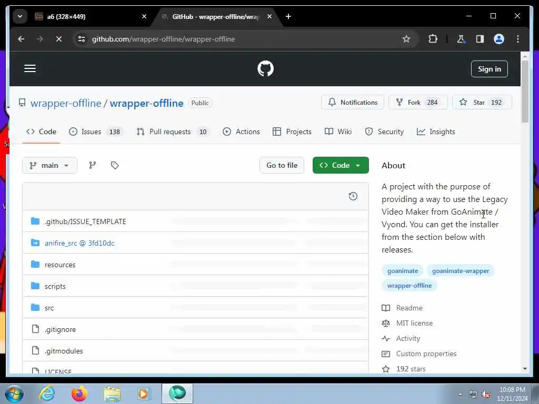Toggle the browser side panel icon
Viewport: 539px width, 404px height.
click(480, 39)
